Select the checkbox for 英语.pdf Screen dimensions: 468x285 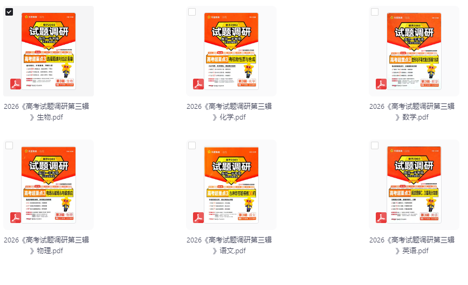click(x=375, y=145)
